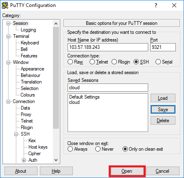Image resolution: width=184 pixels, height=178 pixels.
Task: Click the Open button
Action: [127, 171]
